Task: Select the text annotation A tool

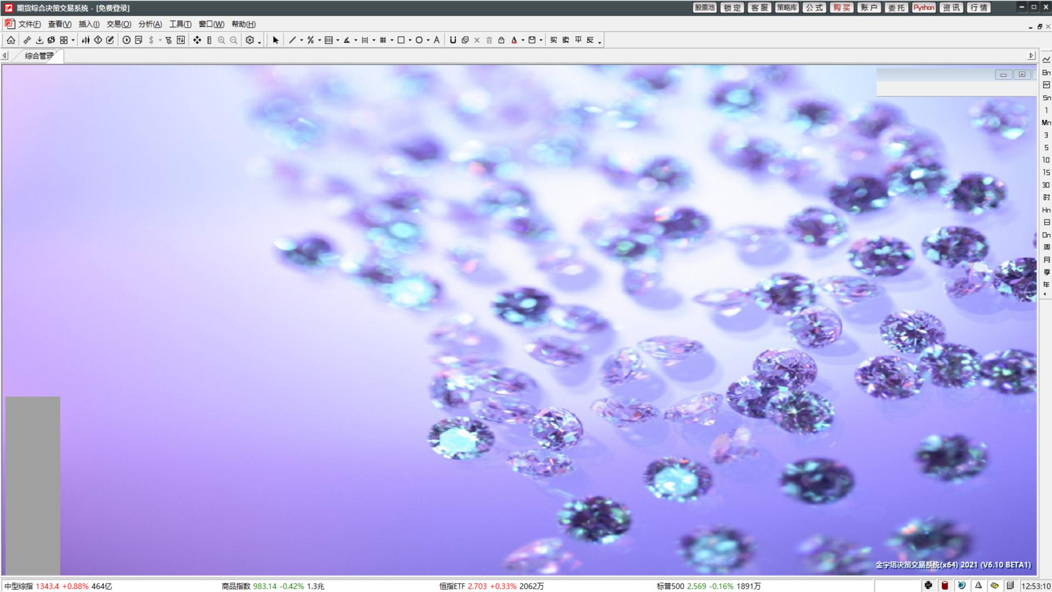Action: click(437, 40)
